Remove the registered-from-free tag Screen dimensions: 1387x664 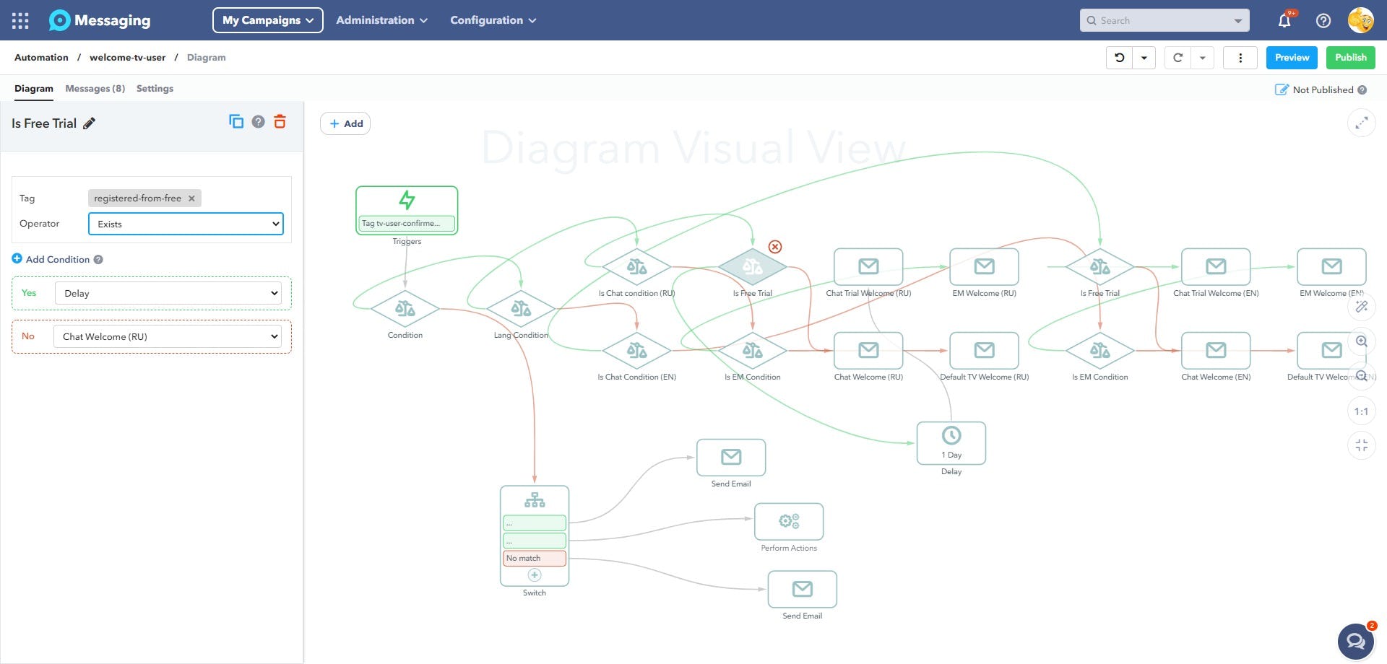coord(191,198)
